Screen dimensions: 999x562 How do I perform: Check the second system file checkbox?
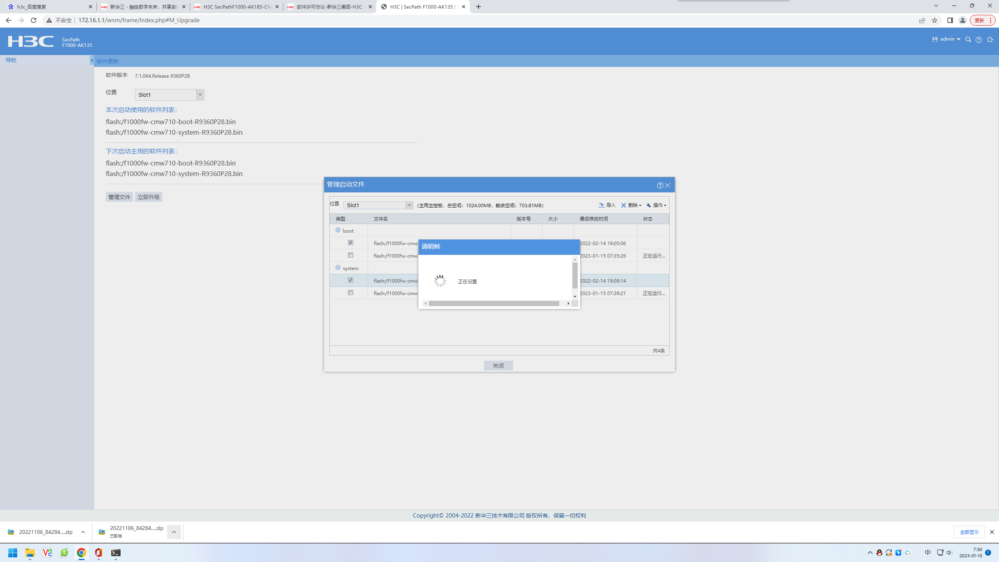pos(350,293)
